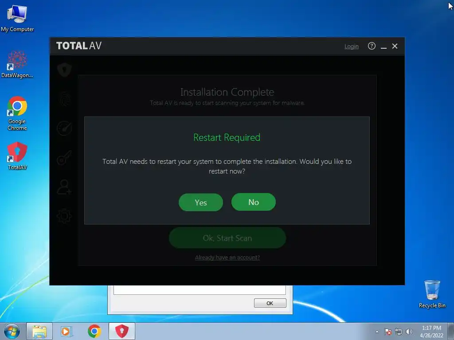Switch to TotalAV taskbar button
This screenshot has width=454, height=340.
[x=122, y=331]
